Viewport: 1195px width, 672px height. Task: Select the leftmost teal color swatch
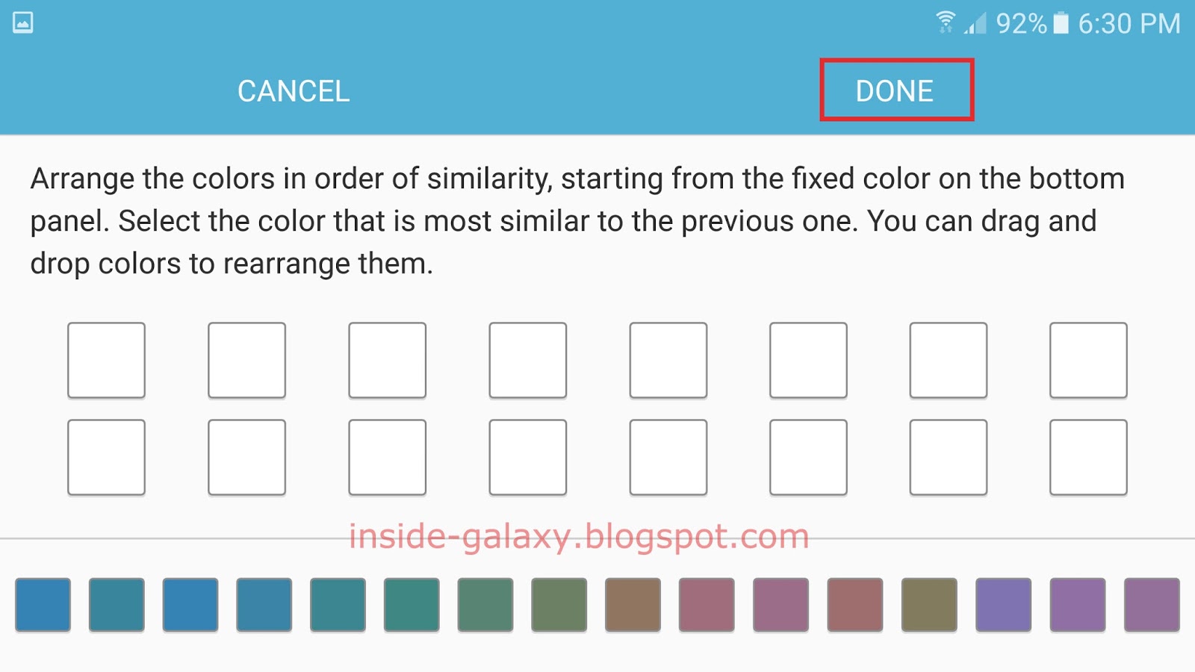[x=117, y=605]
